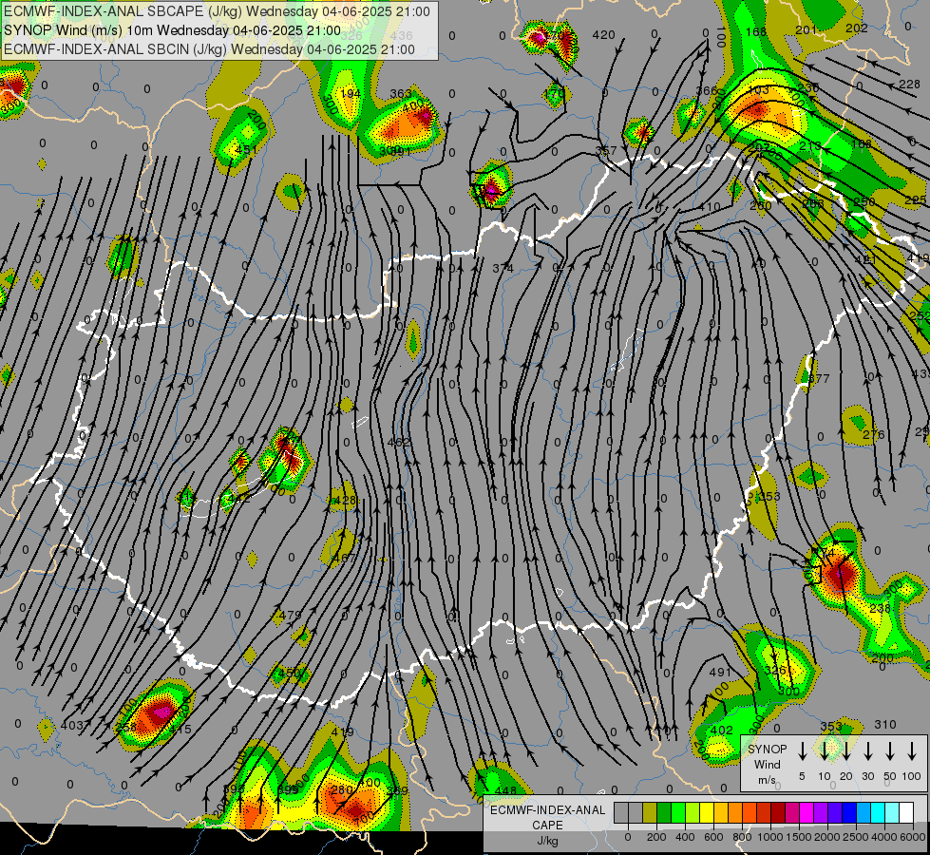This screenshot has height=855, width=930.
Task: Click the '374' CAPE value on map
Action: point(503,269)
